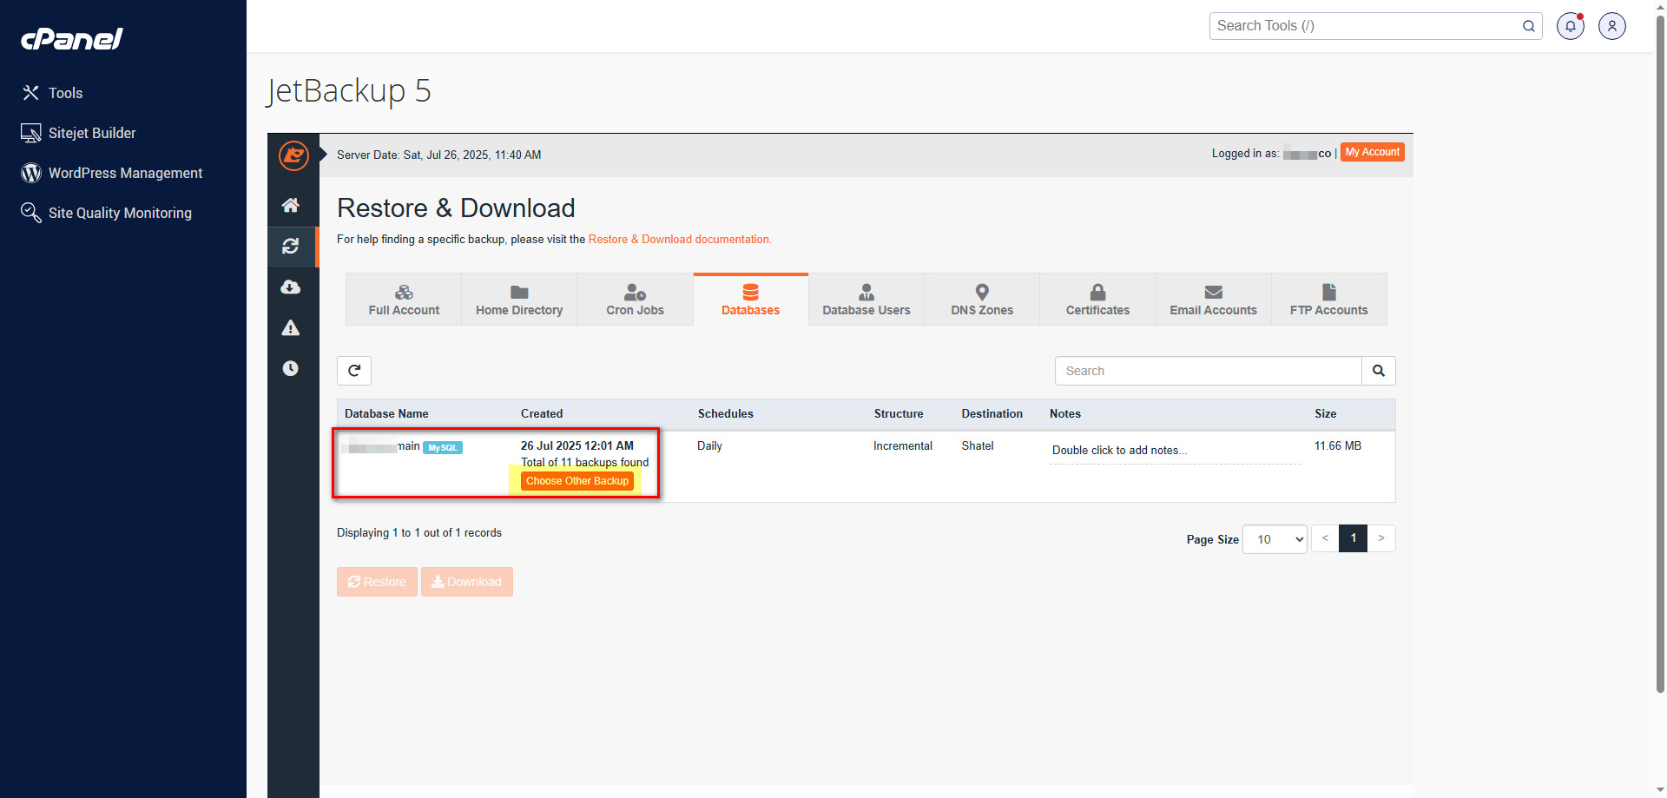Open Restore & Download documentation link

pyautogui.click(x=679, y=240)
